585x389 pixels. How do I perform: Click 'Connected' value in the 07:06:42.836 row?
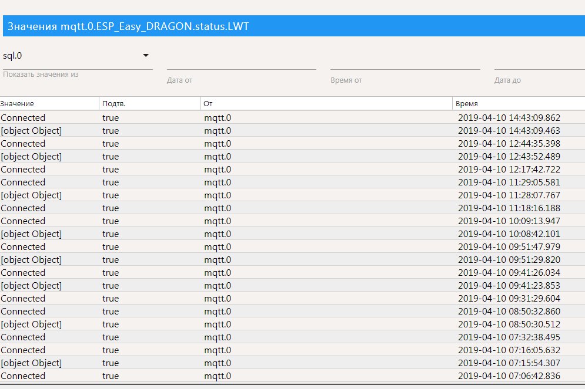[x=23, y=376]
